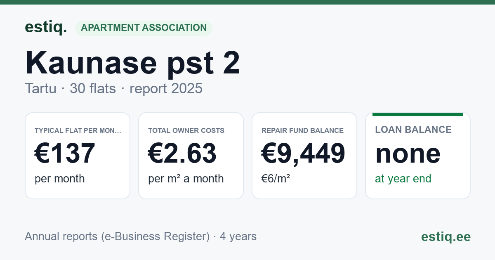Click the 'at year end' caption
This screenshot has height=260, width=495.
(403, 179)
